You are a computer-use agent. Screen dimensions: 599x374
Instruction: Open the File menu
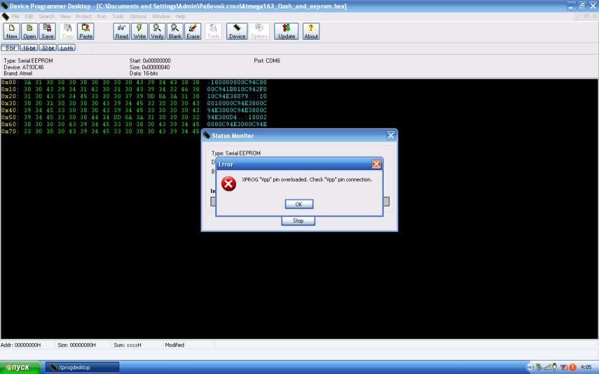tap(16, 16)
